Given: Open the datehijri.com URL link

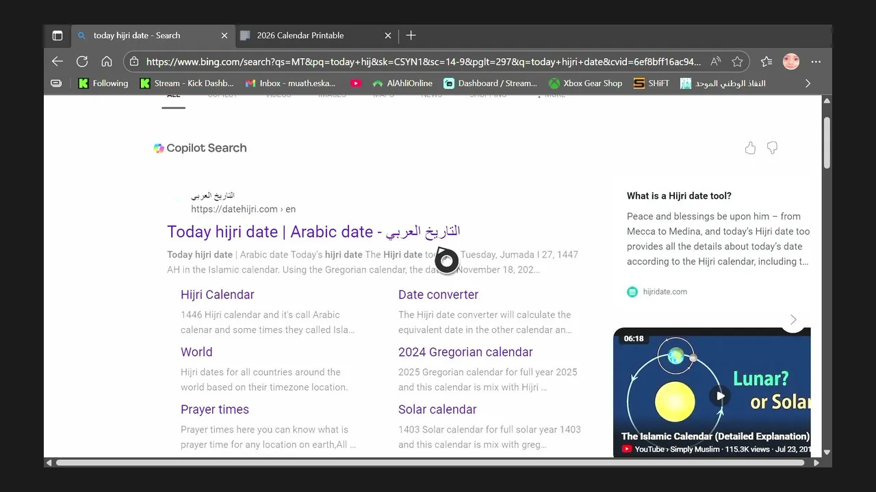Looking at the screenshot, I should click(243, 209).
